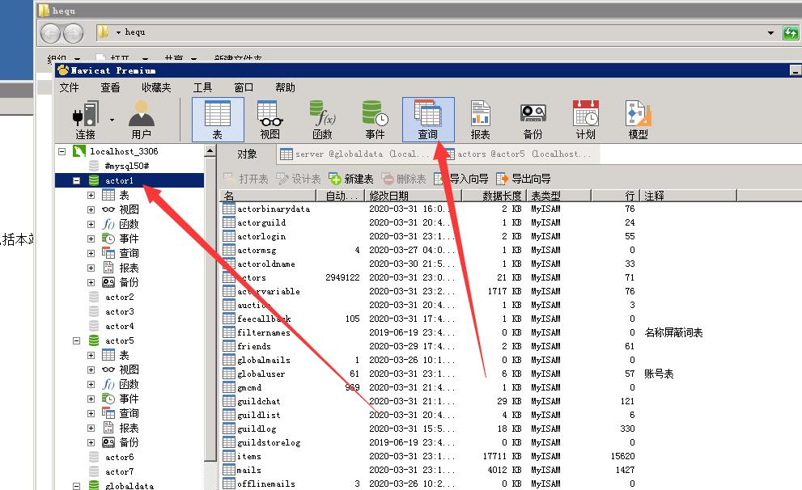Expand the 视图 node under actor1
The height and width of the screenshot is (490, 802).
(91, 209)
